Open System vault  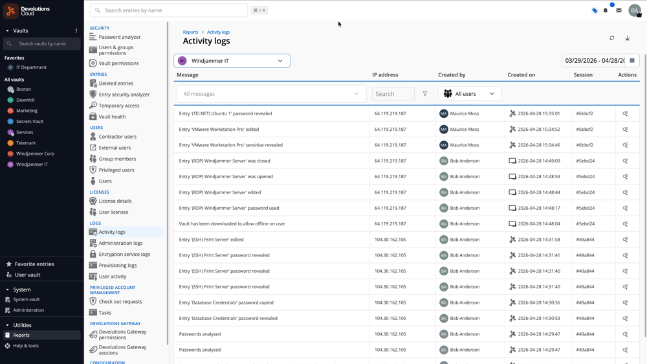pos(27,299)
